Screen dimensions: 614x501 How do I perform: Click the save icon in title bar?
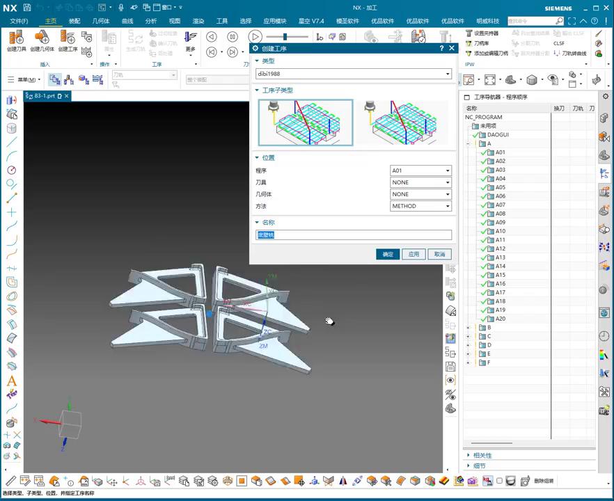click(x=26, y=8)
